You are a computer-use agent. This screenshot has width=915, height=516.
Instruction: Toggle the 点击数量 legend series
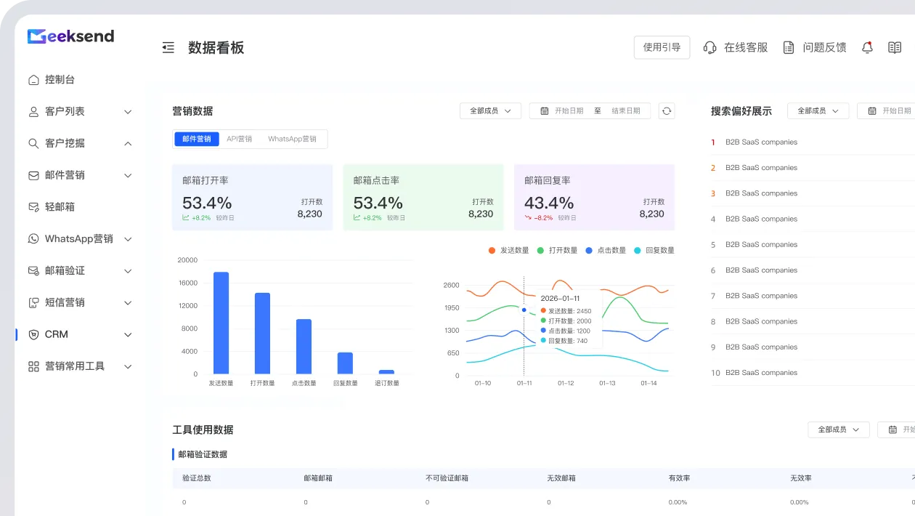click(x=606, y=251)
